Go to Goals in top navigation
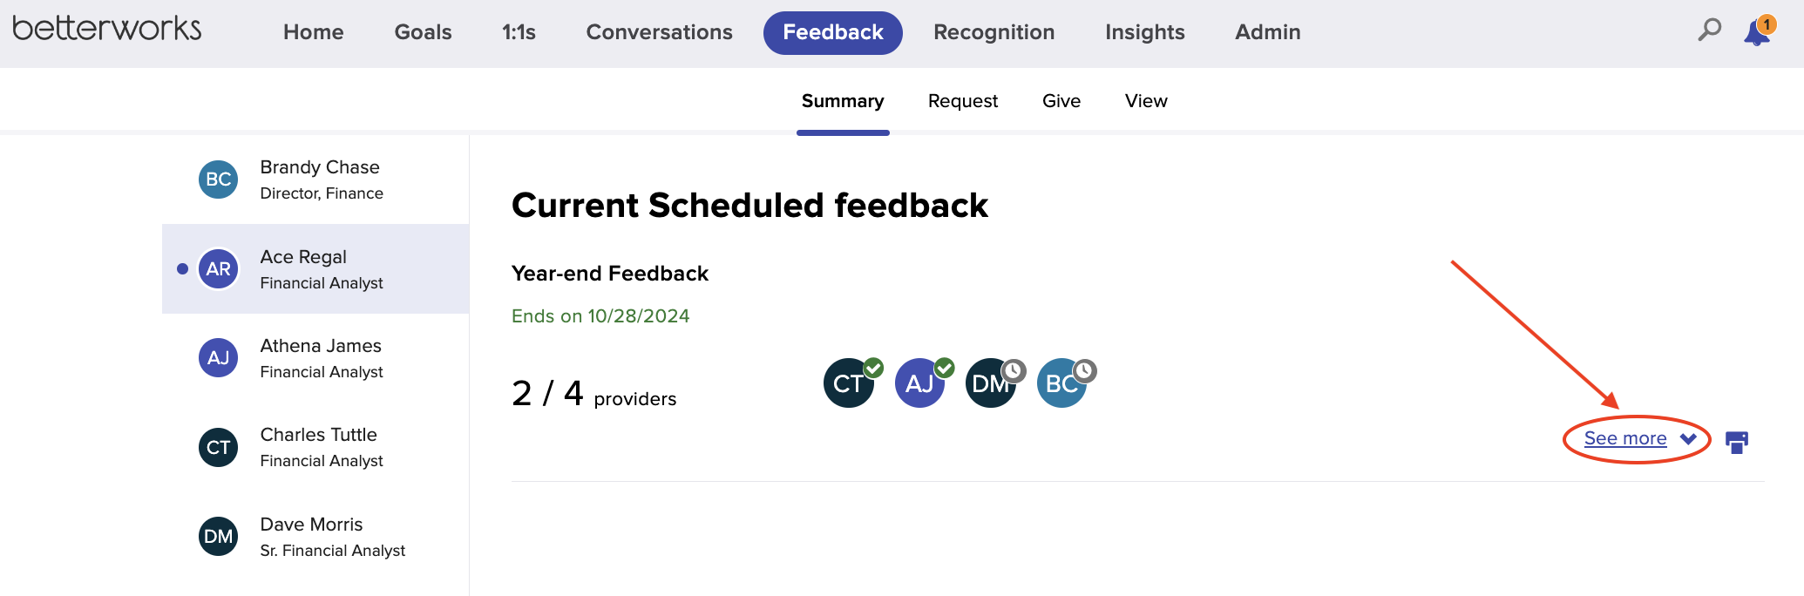Image resolution: width=1804 pixels, height=596 pixels. [x=423, y=32]
